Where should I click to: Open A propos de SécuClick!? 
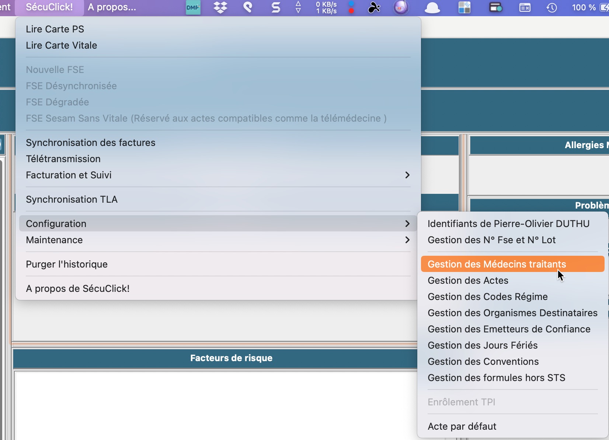(x=218, y=289)
